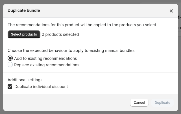
Task: Click the "Replace existing recommendations" label text
Action: [47, 65]
